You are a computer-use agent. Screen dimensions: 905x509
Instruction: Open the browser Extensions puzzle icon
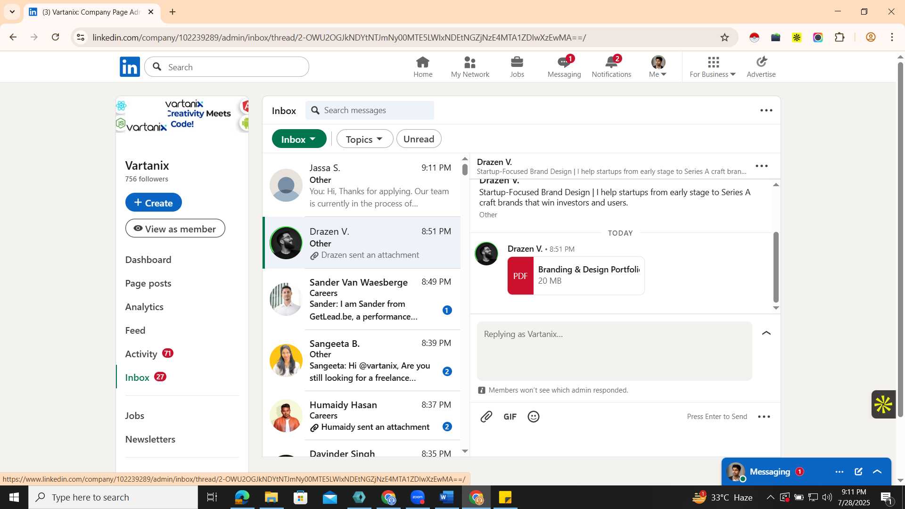(839, 37)
